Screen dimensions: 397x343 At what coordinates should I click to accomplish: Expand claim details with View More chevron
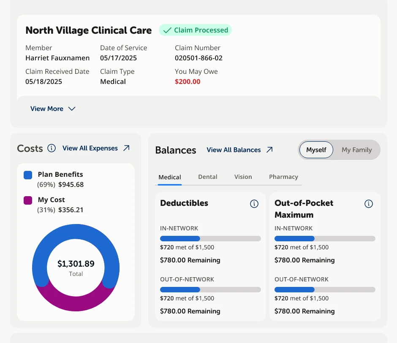pos(72,109)
